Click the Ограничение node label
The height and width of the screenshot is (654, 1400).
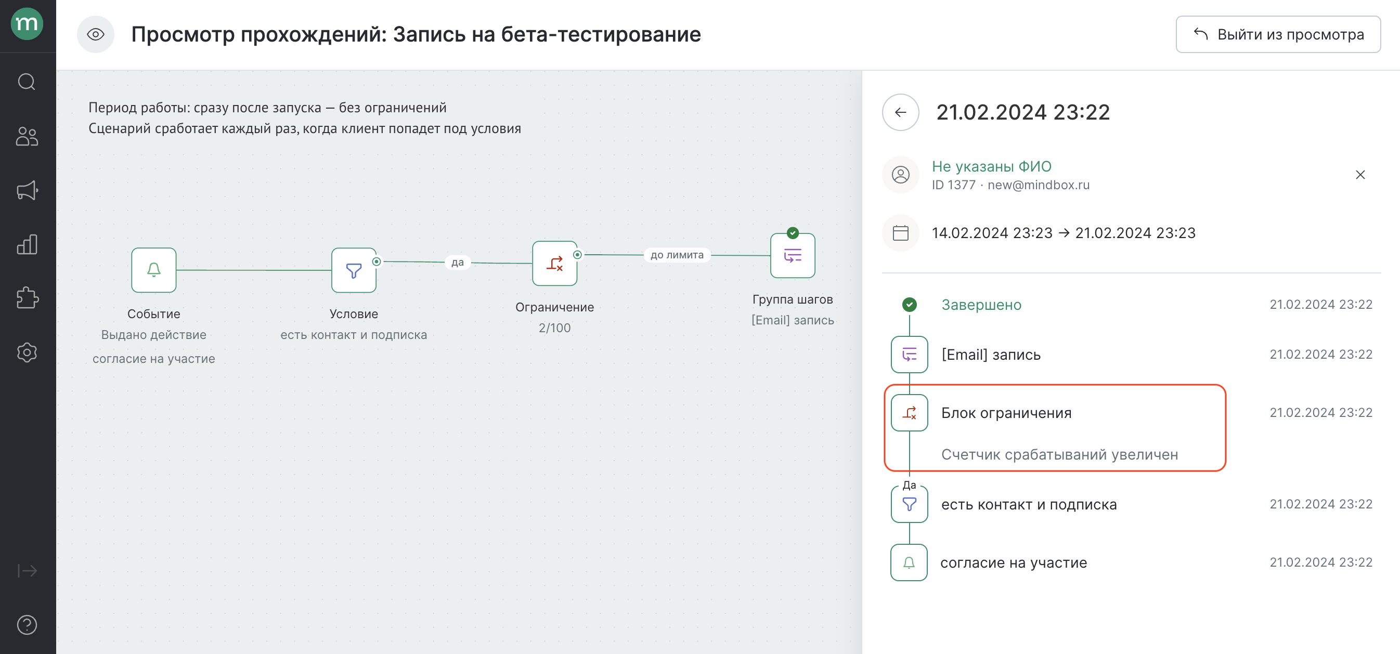(554, 307)
